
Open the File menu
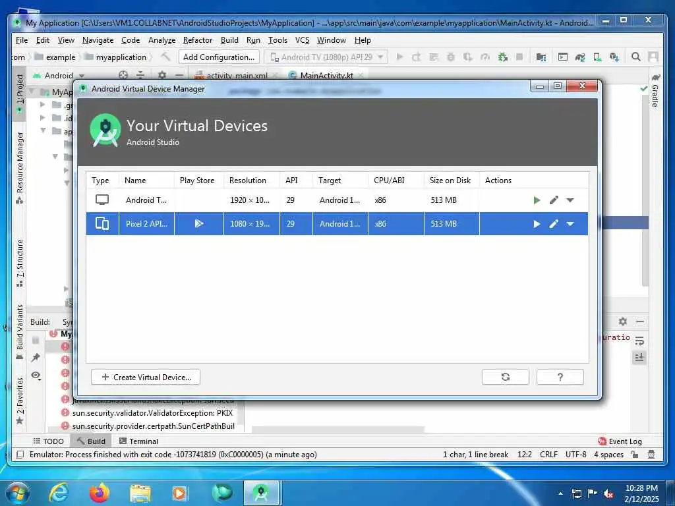tap(22, 40)
